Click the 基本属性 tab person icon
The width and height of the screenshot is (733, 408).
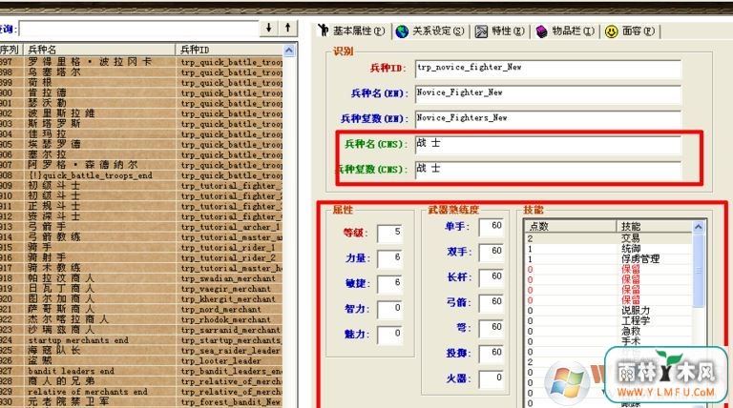pos(324,31)
